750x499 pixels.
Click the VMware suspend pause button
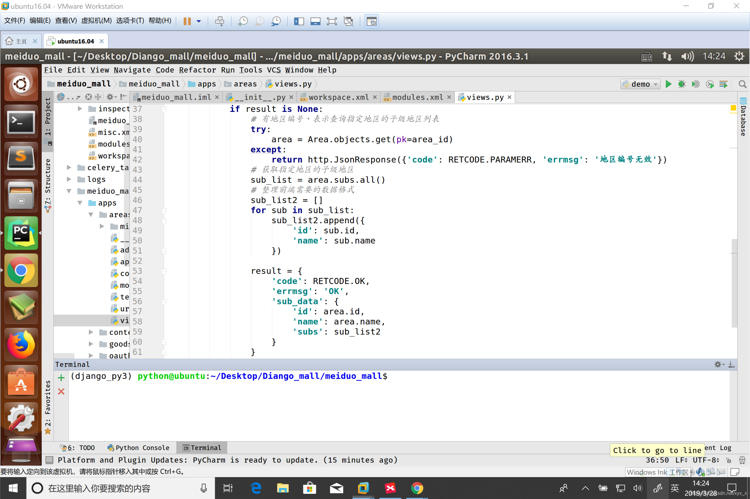pyautogui.click(x=187, y=21)
